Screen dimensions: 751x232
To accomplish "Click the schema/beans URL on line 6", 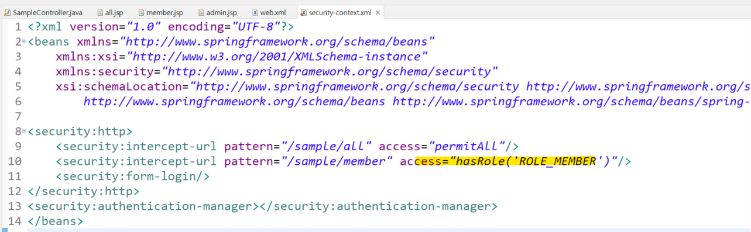I will point(234,101).
